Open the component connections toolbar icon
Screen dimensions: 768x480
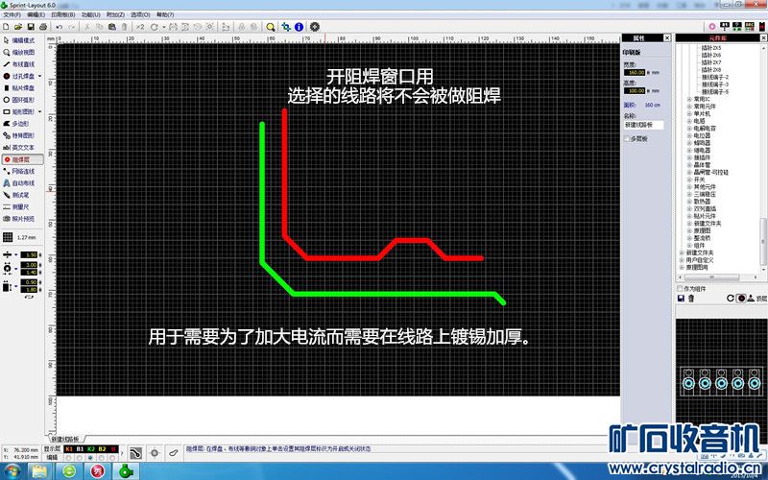[x=286, y=27]
